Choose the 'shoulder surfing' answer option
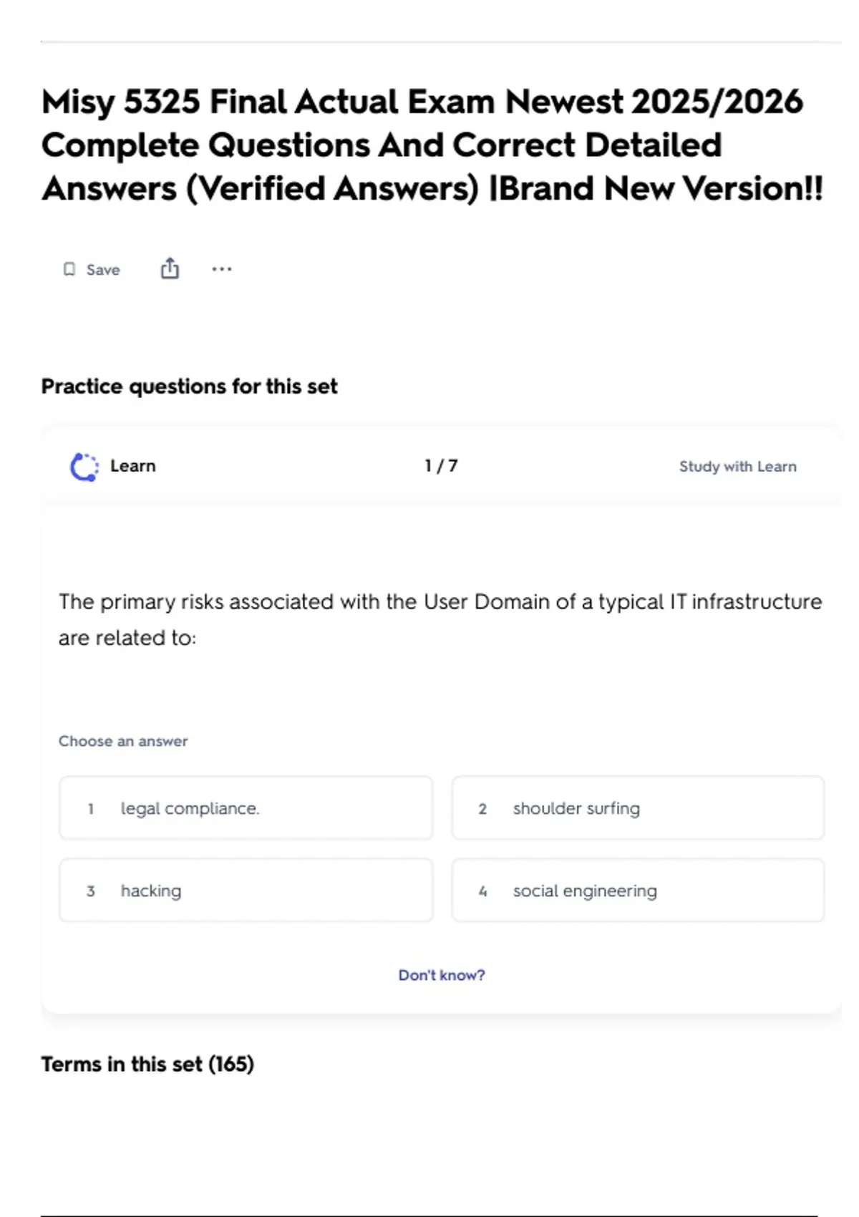859x1217 pixels. pyautogui.click(x=637, y=808)
